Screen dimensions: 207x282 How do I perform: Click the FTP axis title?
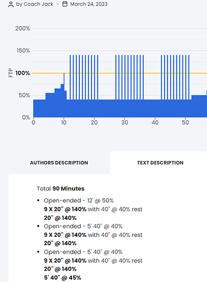11,73
